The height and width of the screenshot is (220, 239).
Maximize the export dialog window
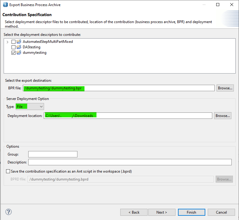pyautogui.click(x=218, y=5)
